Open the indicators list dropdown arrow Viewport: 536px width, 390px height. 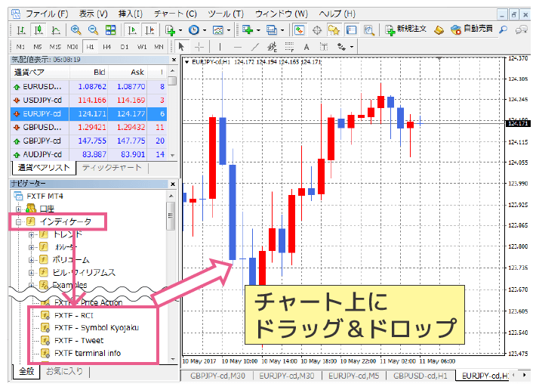[258, 30]
